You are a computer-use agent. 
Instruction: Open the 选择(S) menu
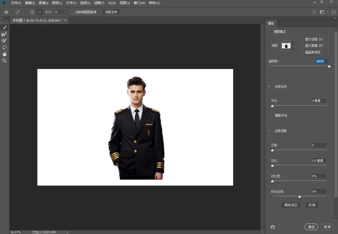pos(85,3)
